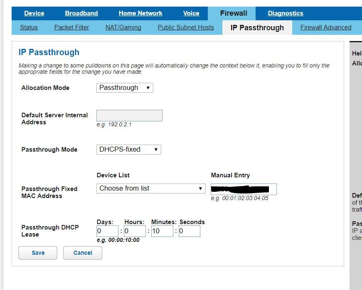Open the NAT/Gaming settings page
The height and width of the screenshot is (290, 362).
coord(123,28)
